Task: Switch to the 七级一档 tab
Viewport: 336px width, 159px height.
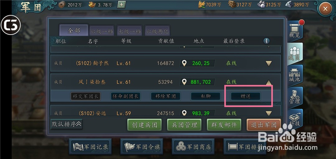Action: pos(129,31)
